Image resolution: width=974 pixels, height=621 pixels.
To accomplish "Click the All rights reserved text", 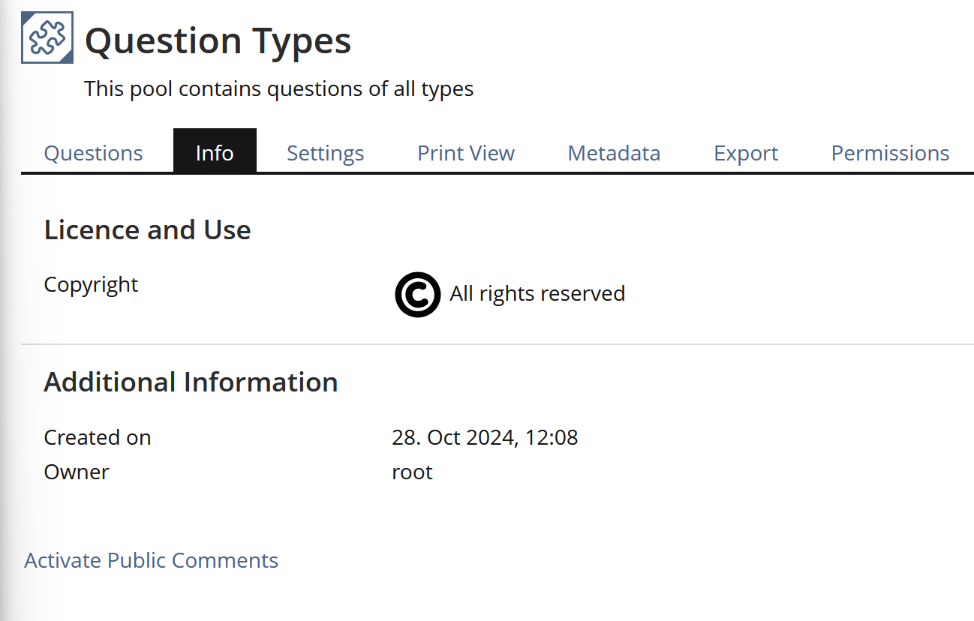I will coord(537,293).
